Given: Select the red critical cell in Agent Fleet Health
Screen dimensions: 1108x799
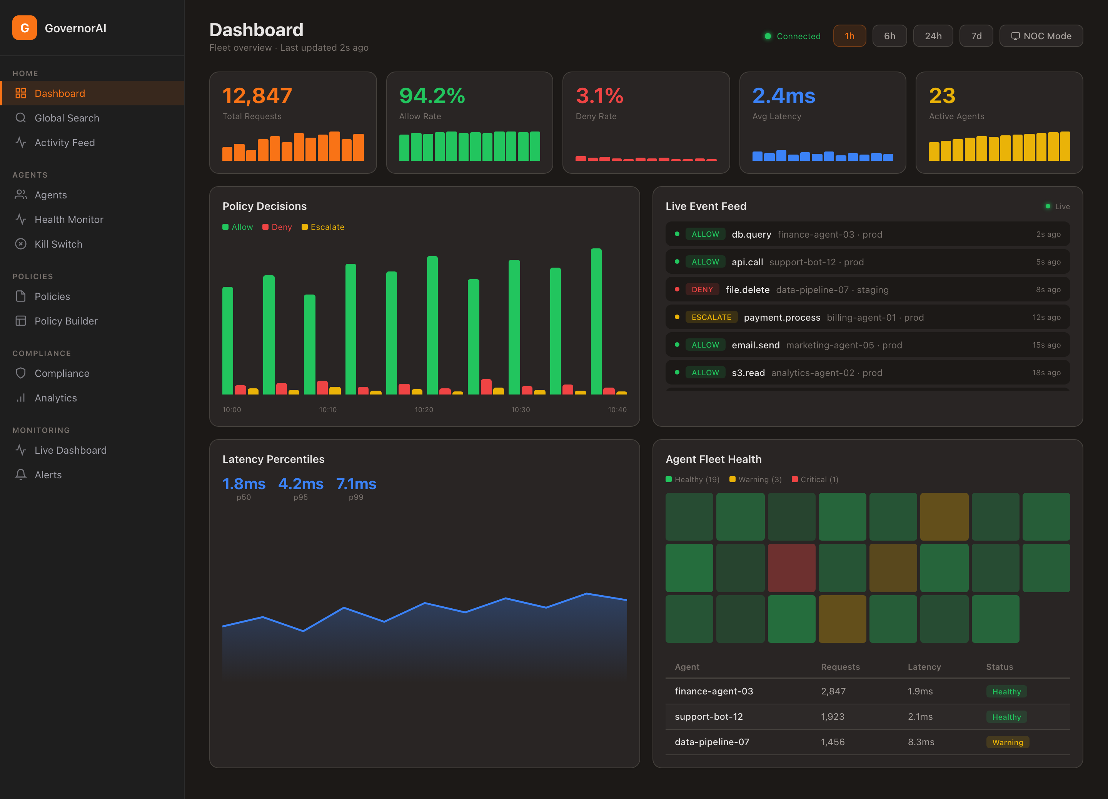Looking at the screenshot, I should coord(791,568).
